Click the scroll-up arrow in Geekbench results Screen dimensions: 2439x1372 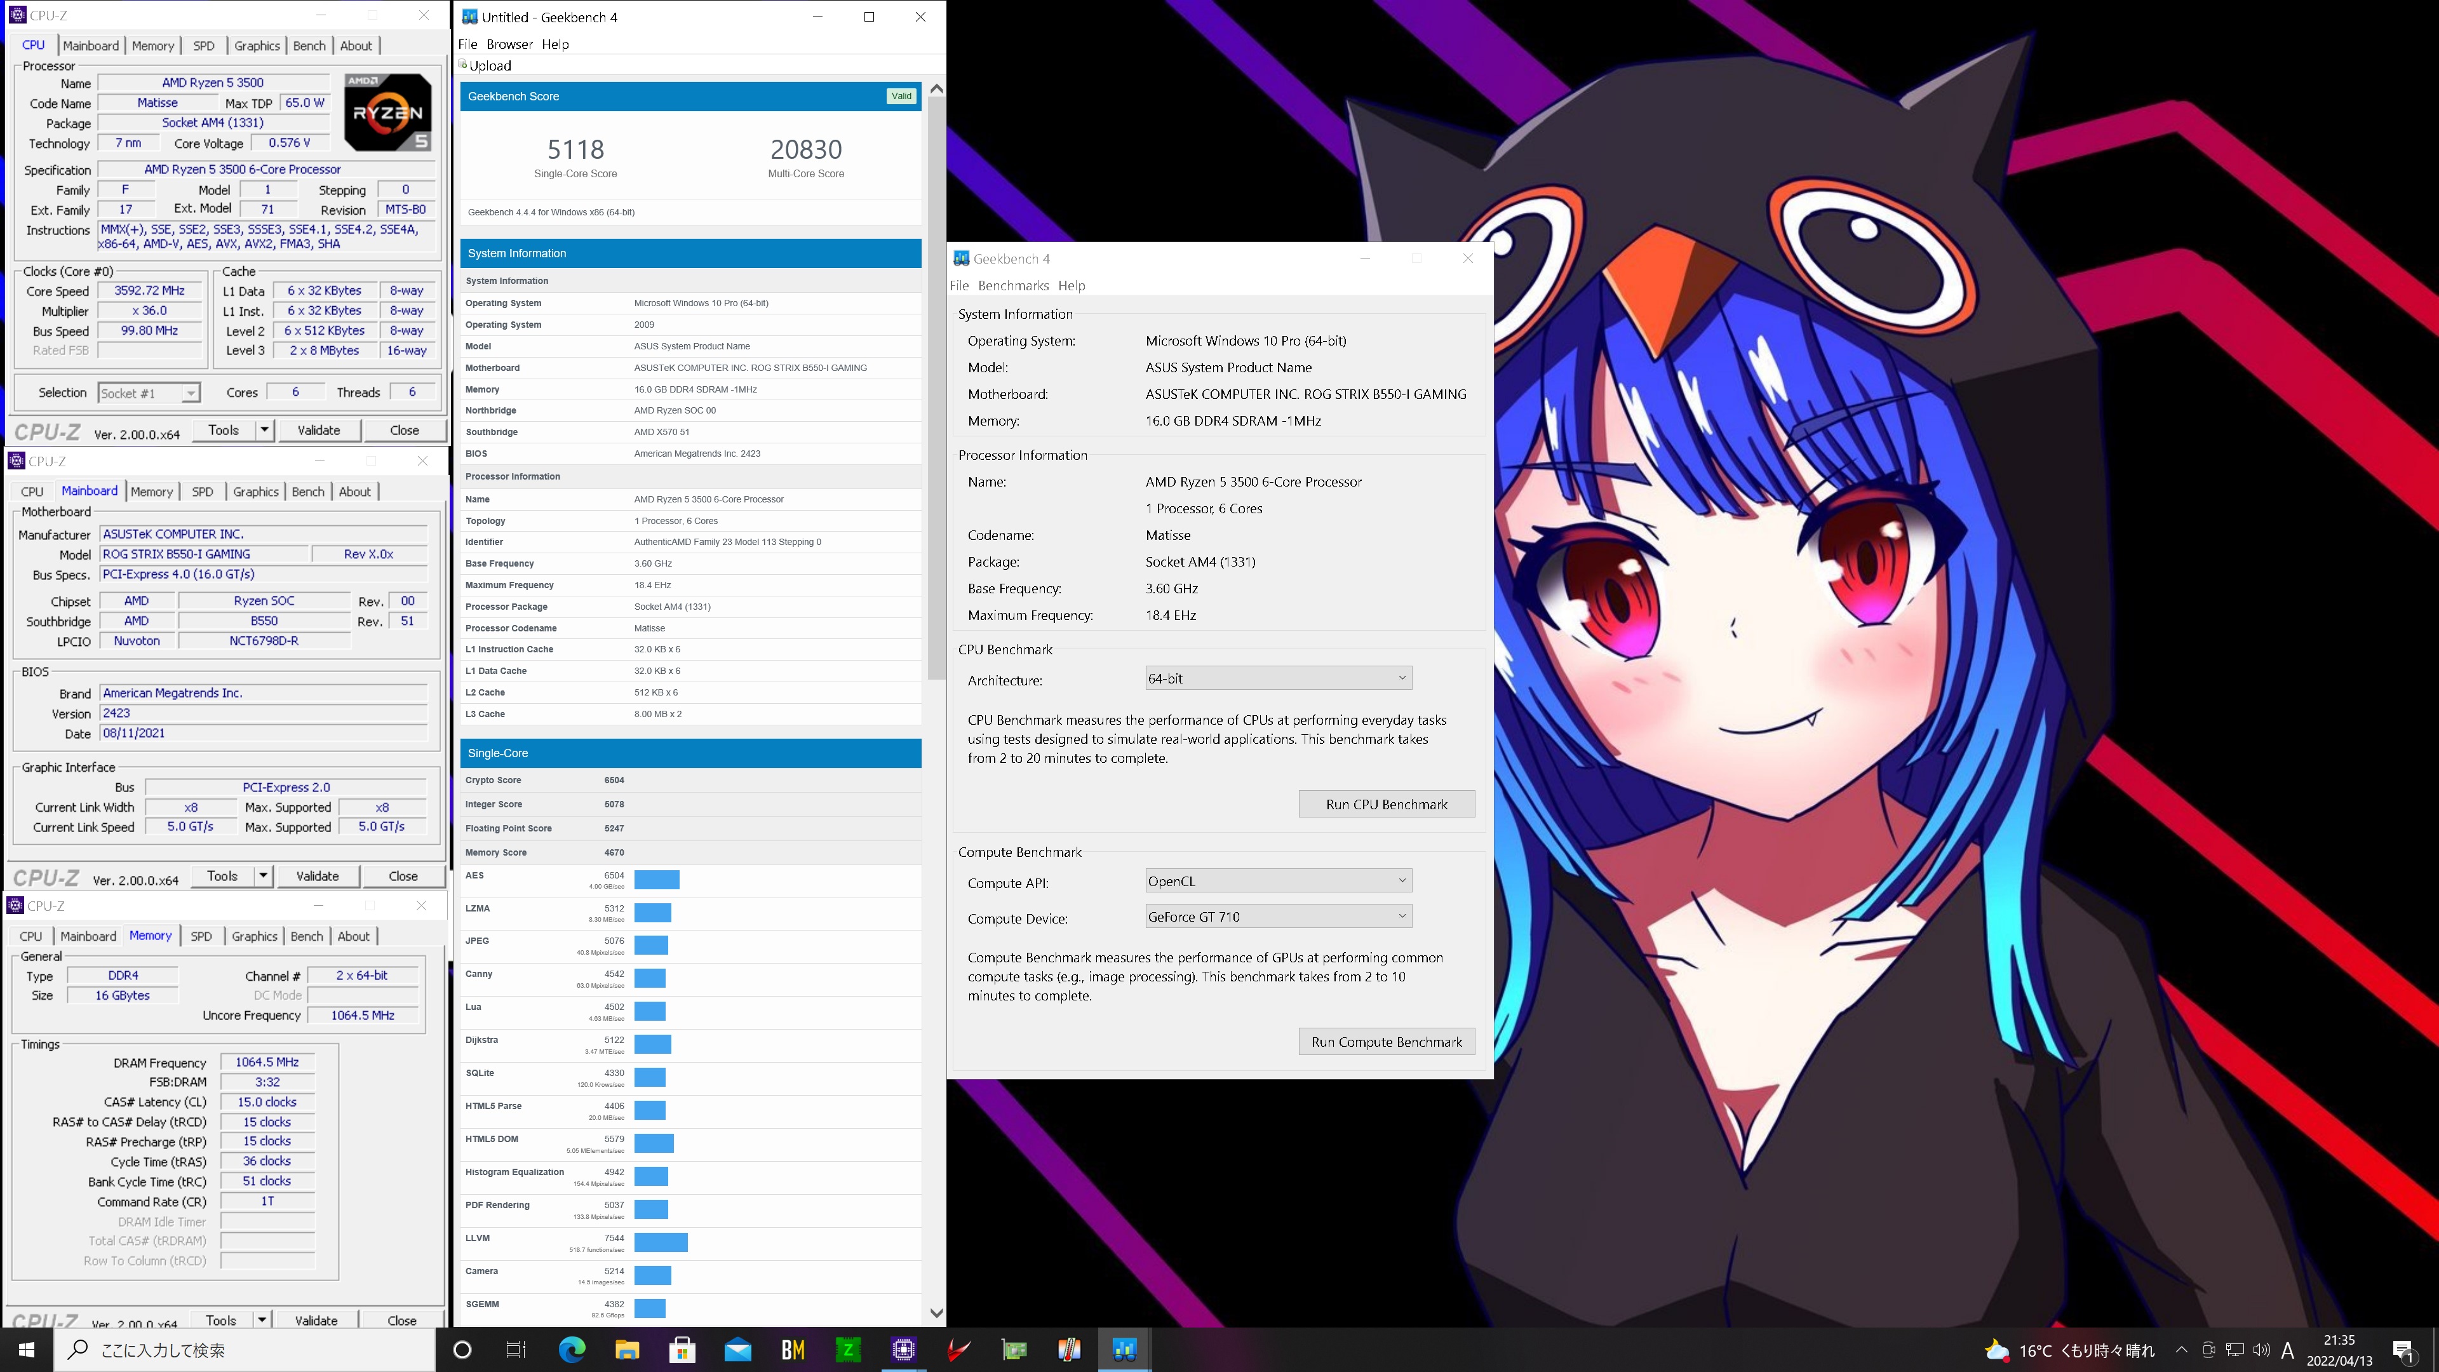(x=936, y=88)
